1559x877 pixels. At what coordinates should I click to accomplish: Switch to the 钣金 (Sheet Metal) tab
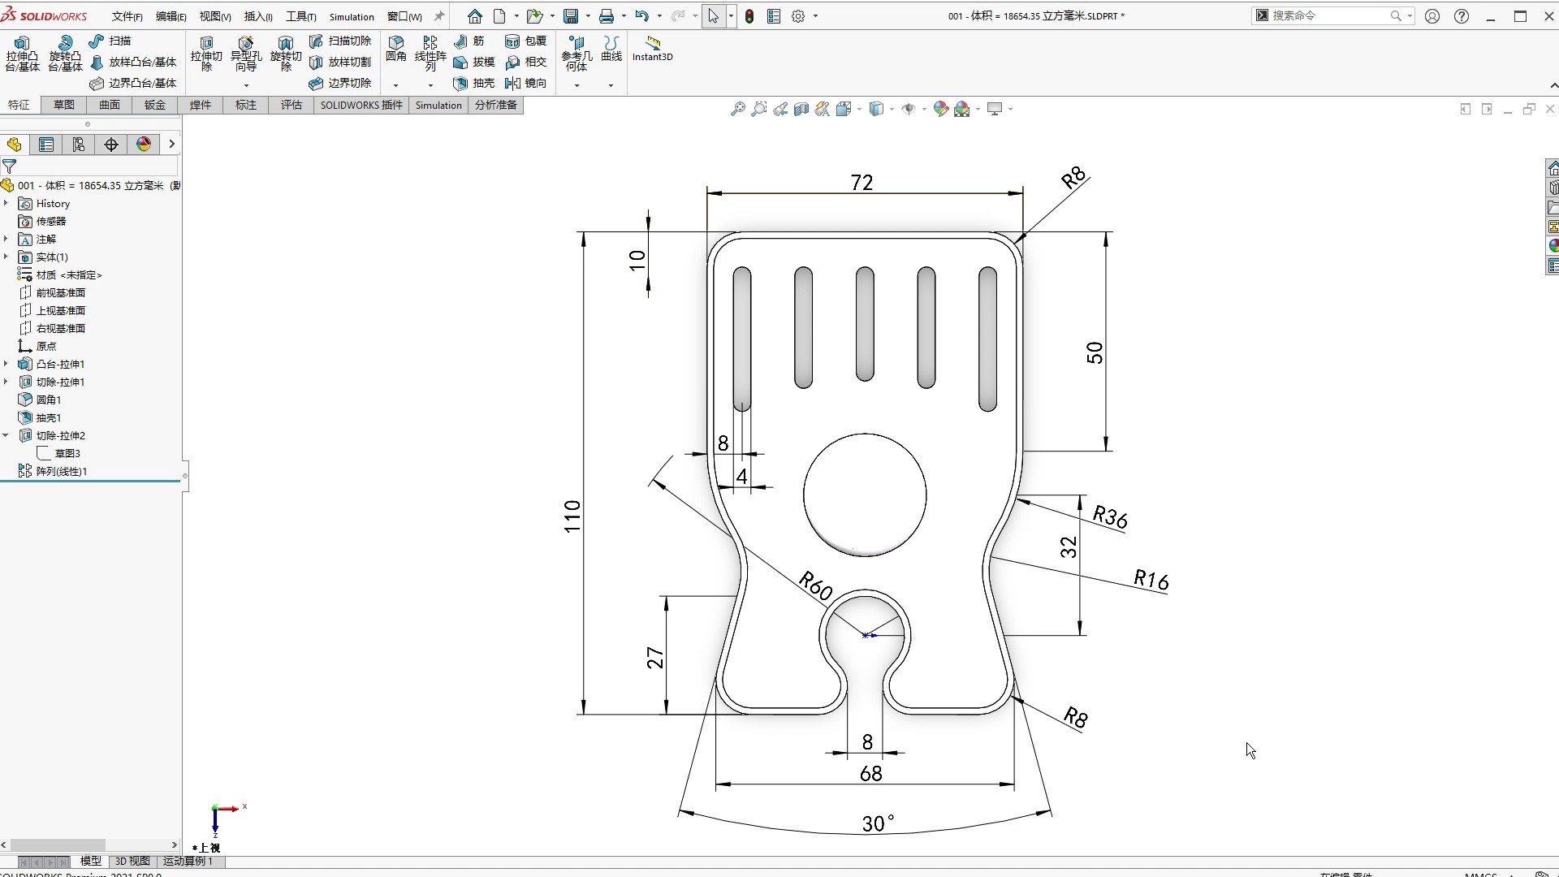[x=155, y=105]
